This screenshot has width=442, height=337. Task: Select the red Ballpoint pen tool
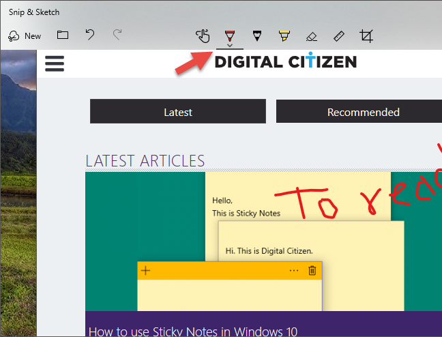tap(230, 35)
